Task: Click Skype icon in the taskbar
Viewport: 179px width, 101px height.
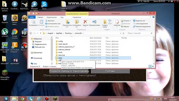Action: [30, 98]
